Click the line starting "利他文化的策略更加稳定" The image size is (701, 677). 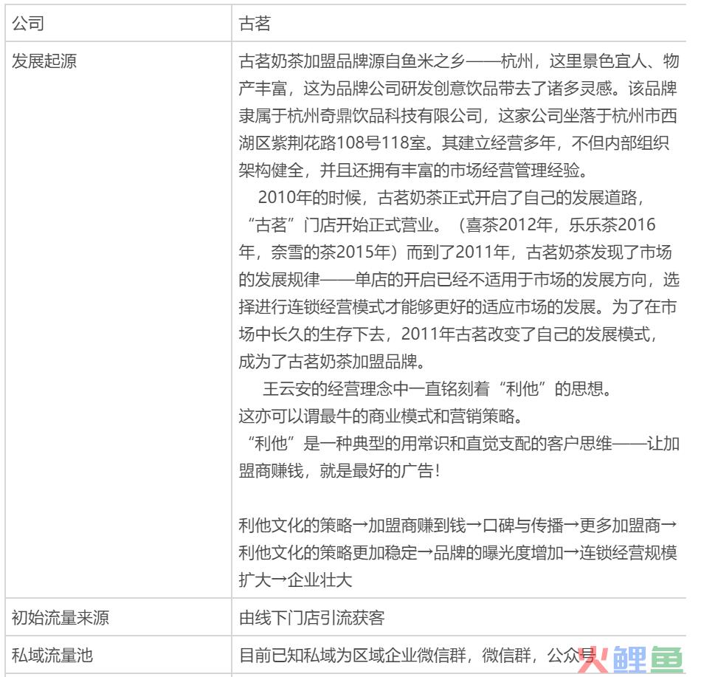[457, 552]
